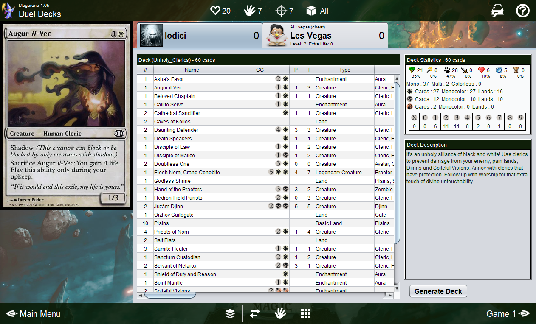Select Death Speakers row
Image resolution: width=536 pixels, height=324 pixels.
click(265, 138)
